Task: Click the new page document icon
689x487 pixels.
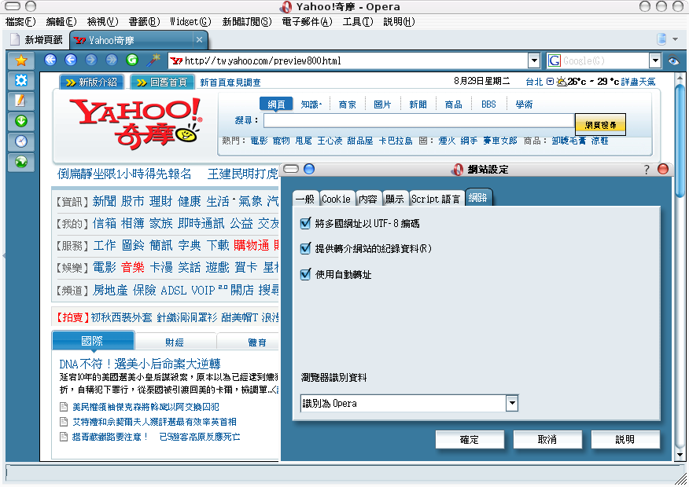Action: (15, 39)
